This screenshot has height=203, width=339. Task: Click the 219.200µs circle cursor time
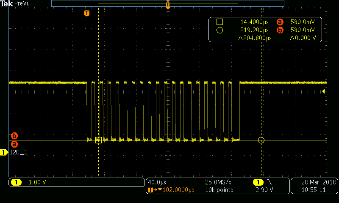pos(255,30)
